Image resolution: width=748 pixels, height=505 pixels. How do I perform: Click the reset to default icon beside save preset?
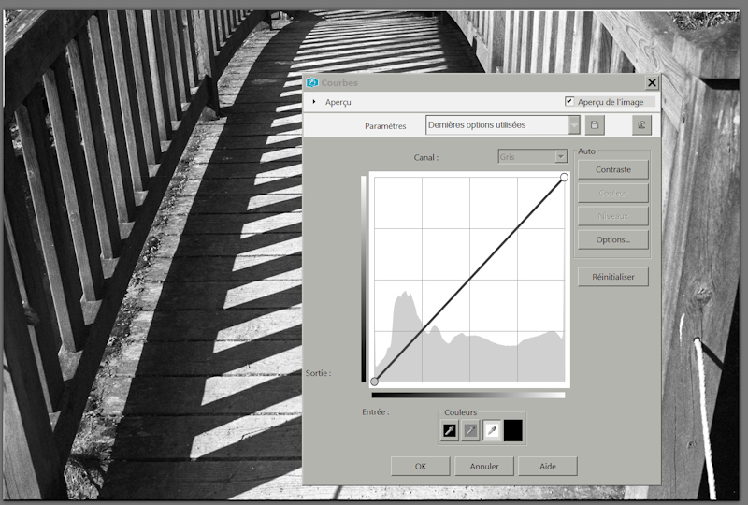[x=641, y=124]
